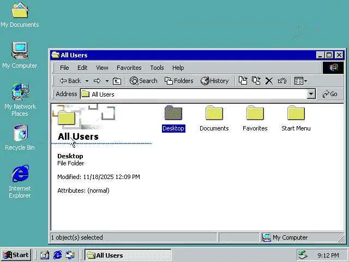Screen dimensions: 349x262
Task: Close the All Users window
Action: click(x=339, y=55)
